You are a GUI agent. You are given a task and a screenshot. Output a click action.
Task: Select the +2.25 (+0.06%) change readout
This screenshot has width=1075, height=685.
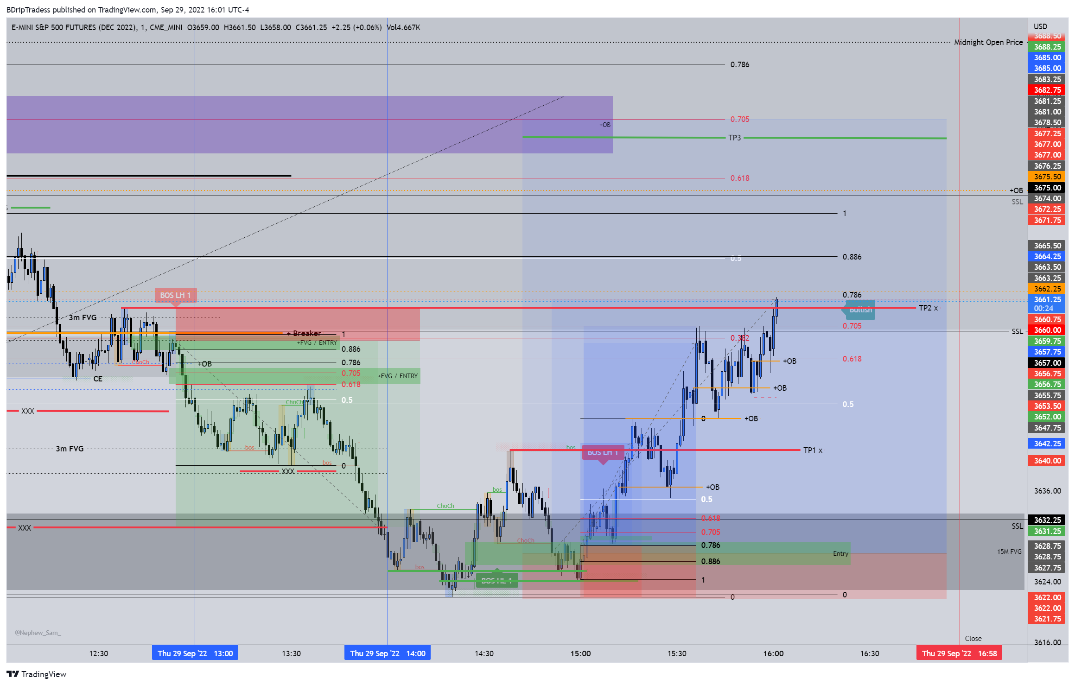[356, 27]
